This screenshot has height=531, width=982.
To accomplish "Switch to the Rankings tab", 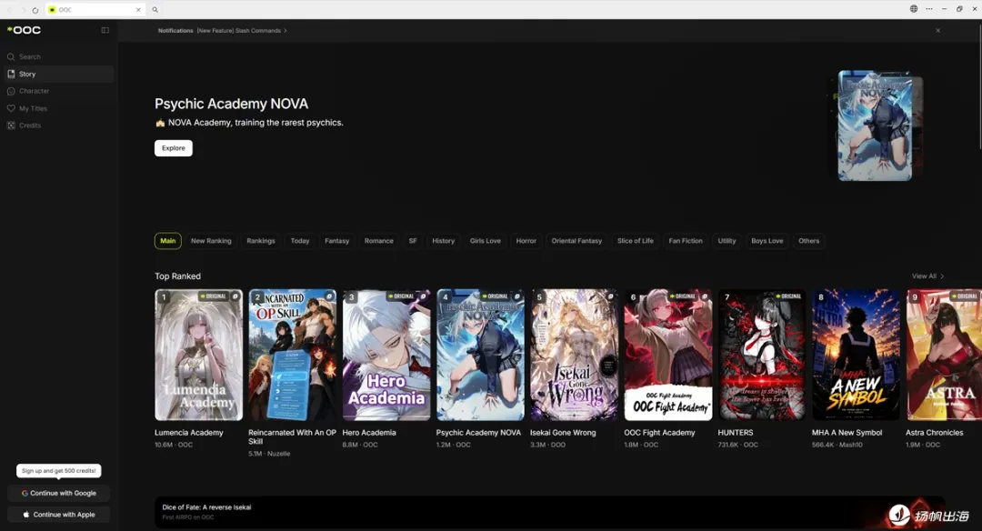I will (x=261, y=241).
